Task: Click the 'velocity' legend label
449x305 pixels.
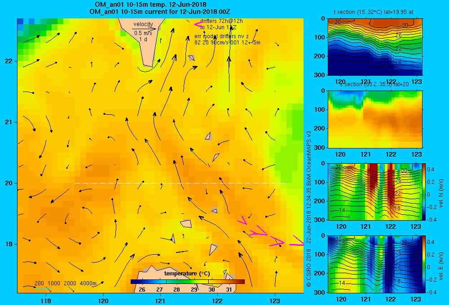Action: point(143,24)
